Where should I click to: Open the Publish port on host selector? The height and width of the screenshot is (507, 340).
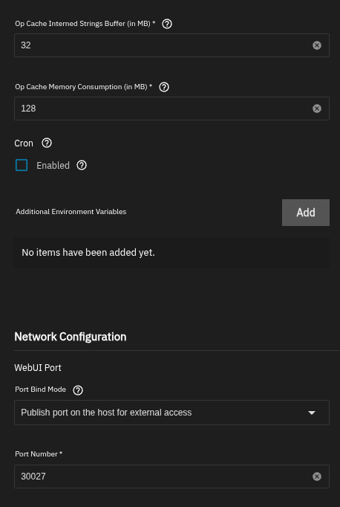171,413
